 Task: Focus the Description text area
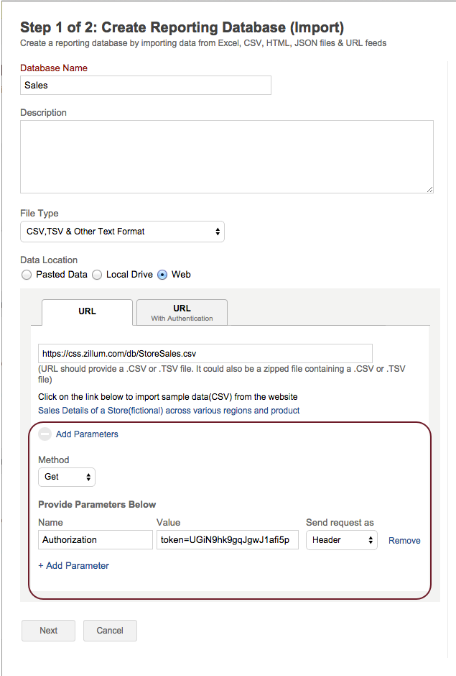click(x=226, y=156)
